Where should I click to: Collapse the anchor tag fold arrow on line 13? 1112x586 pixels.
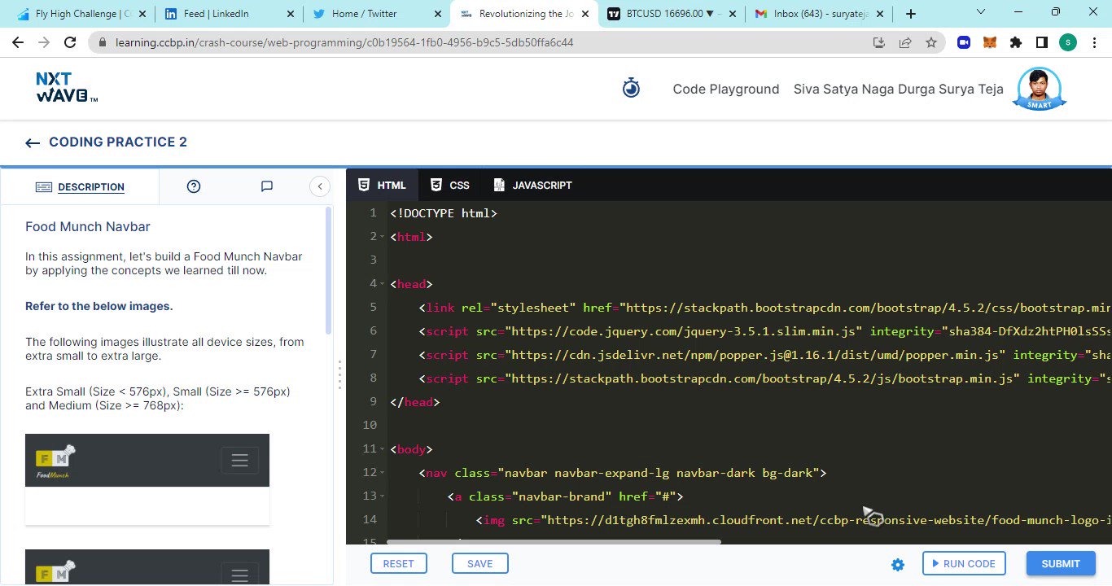(x=383, y=496)
